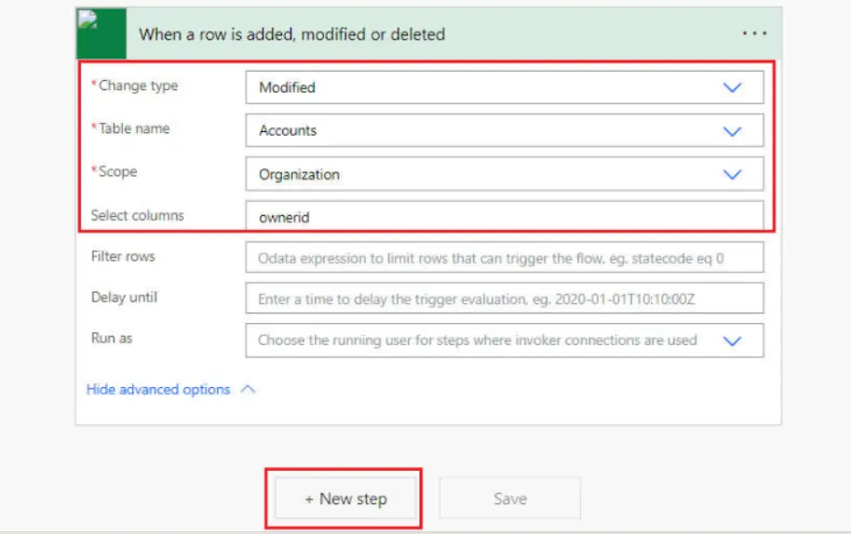Image resolution: width=851 pixels, height=534 pixels.
Task: Collapse via the Hide advanced options link
Action: click(x=157, y=390)
